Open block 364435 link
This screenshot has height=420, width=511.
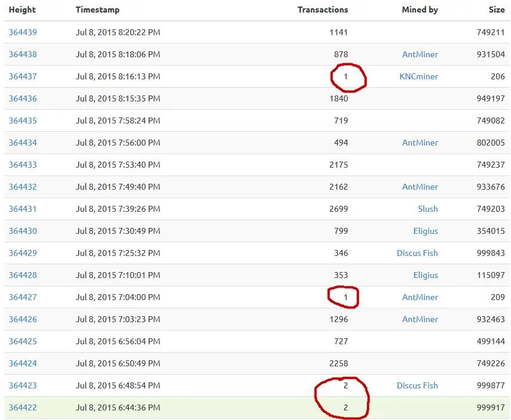(23, 121)
